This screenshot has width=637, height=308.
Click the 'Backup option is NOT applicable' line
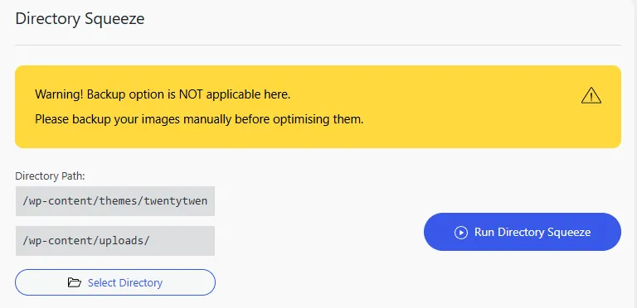[x=163, y=94]
